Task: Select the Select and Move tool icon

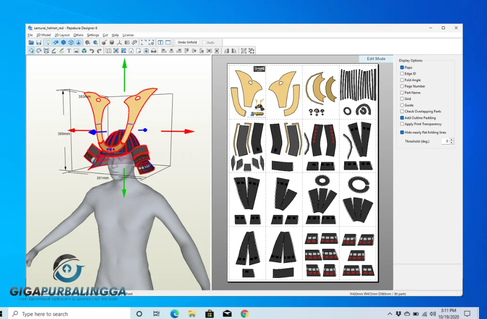Action: [32, 50]
